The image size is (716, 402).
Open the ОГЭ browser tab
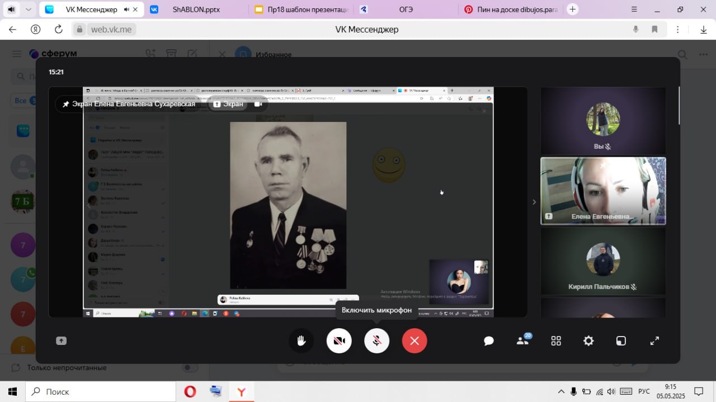point(406,10)
